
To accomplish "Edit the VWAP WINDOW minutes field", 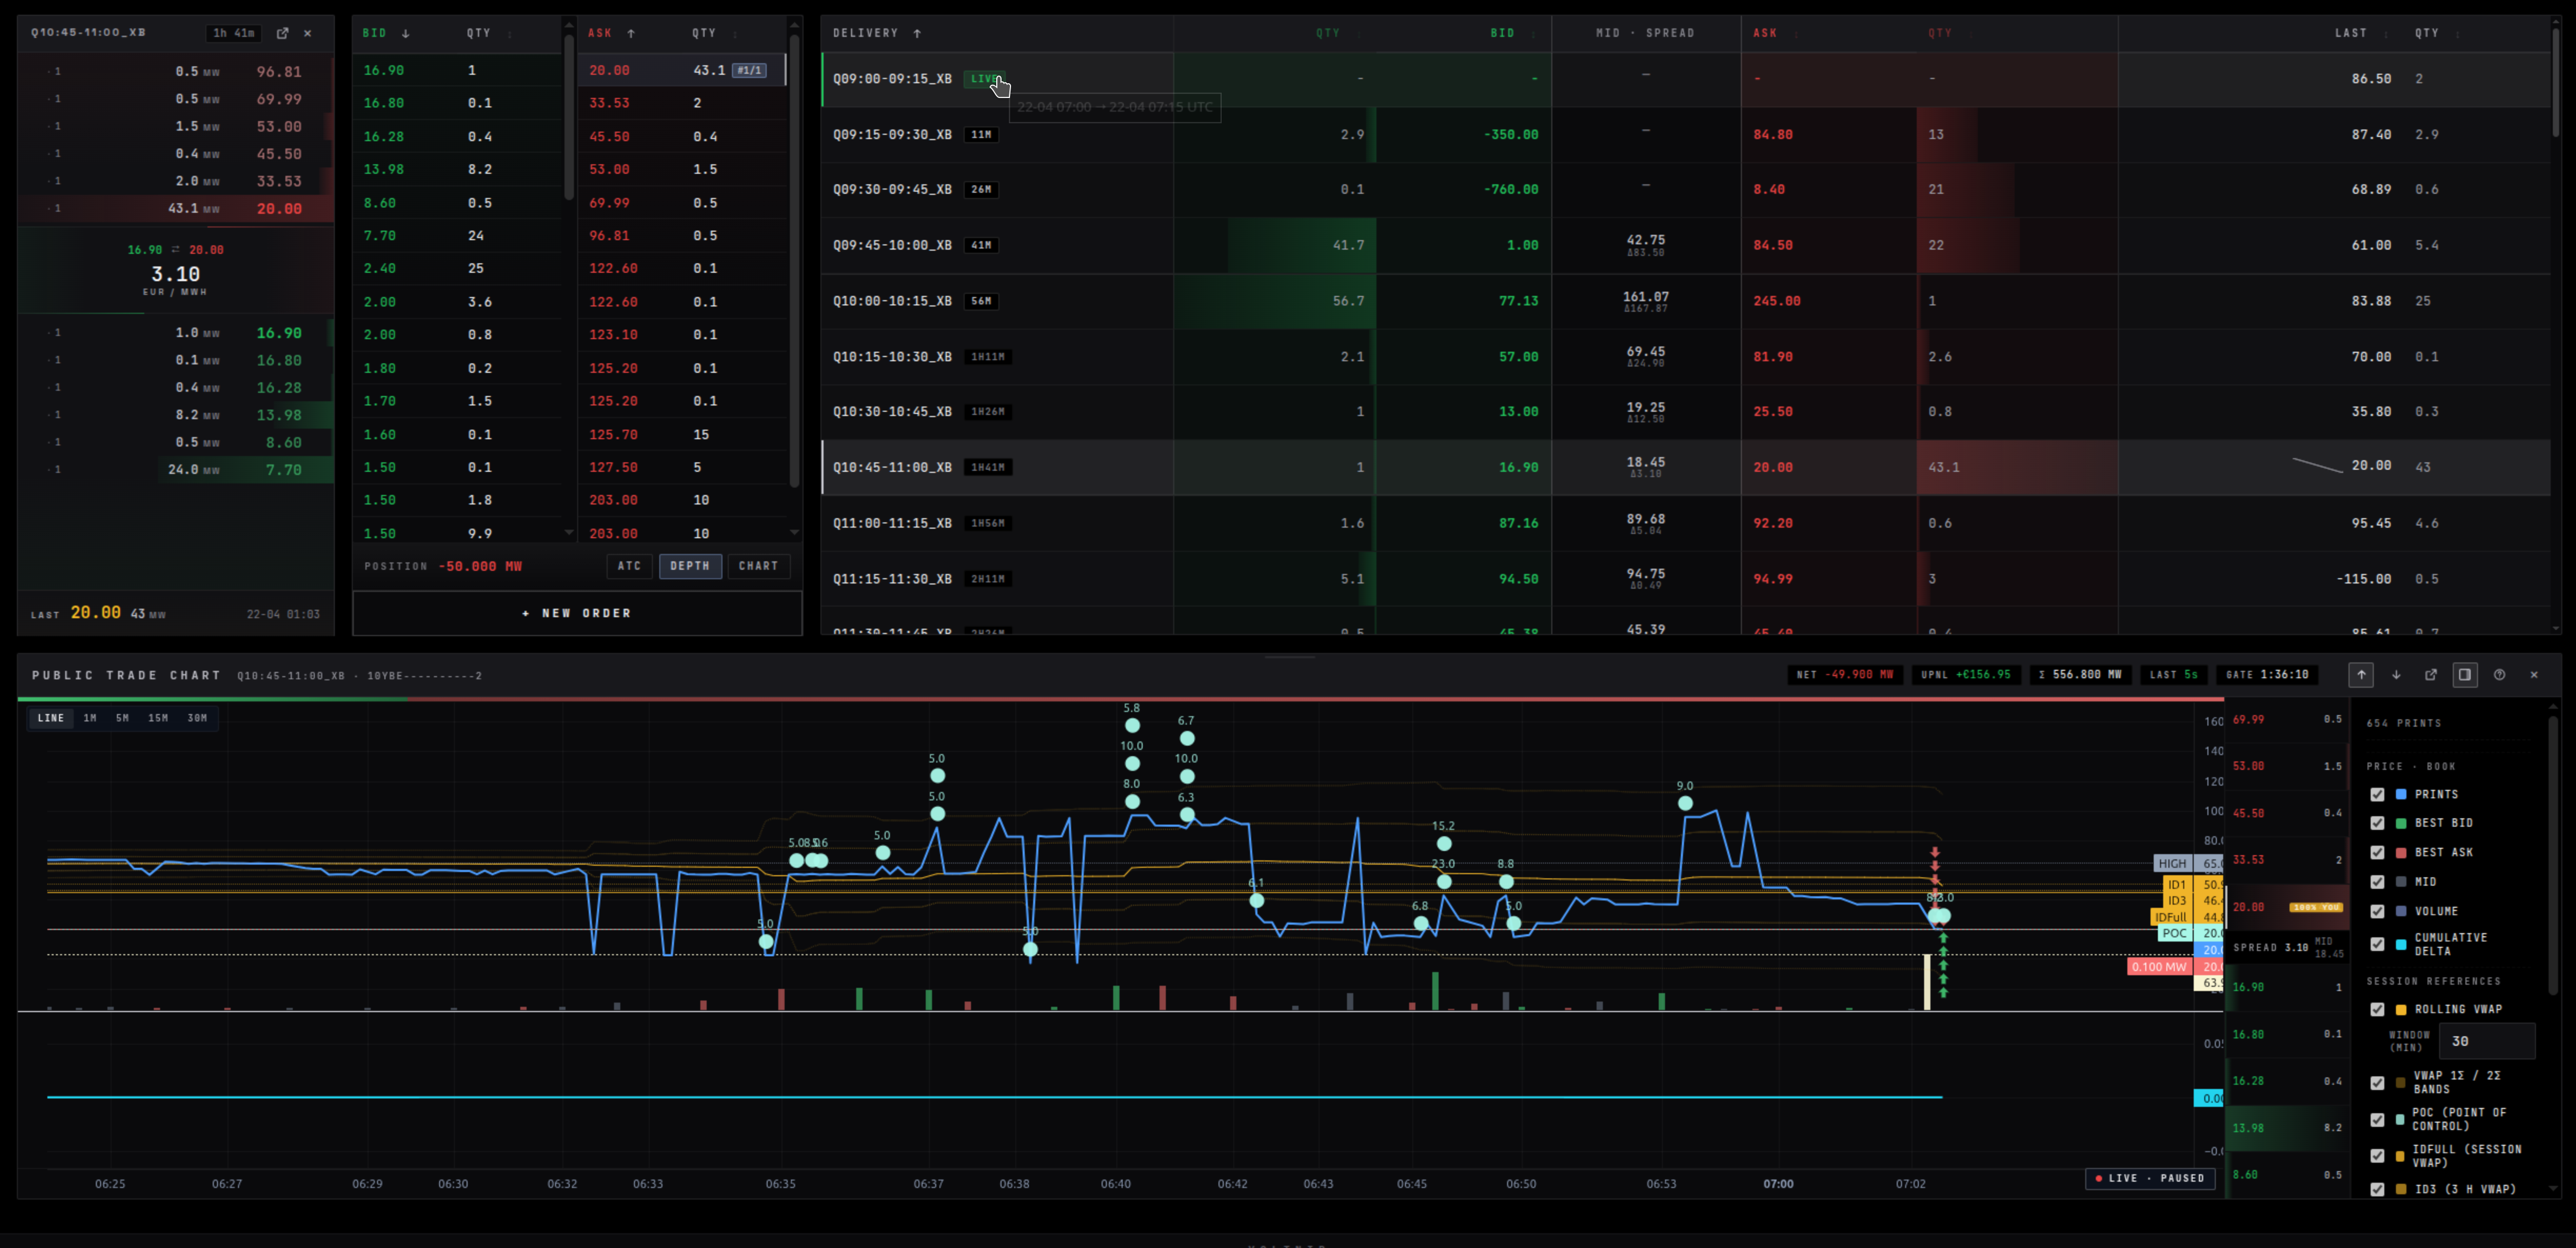I will pyautogui.click(x=2487, y=1041).
